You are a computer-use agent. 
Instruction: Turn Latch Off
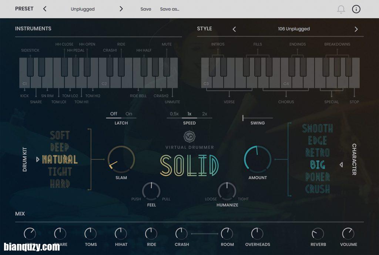pos(114,114)
